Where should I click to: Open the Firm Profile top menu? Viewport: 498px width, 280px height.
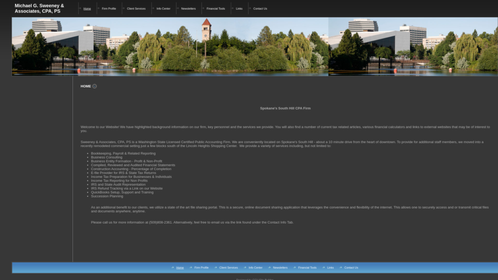(x=108, y=9)
